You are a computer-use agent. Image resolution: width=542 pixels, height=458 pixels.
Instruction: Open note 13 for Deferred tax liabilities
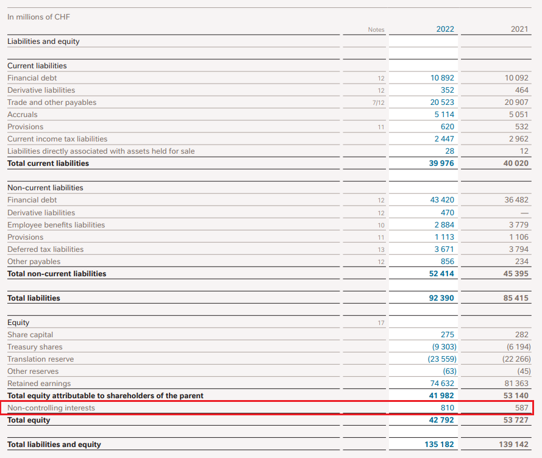click(380, 249)
